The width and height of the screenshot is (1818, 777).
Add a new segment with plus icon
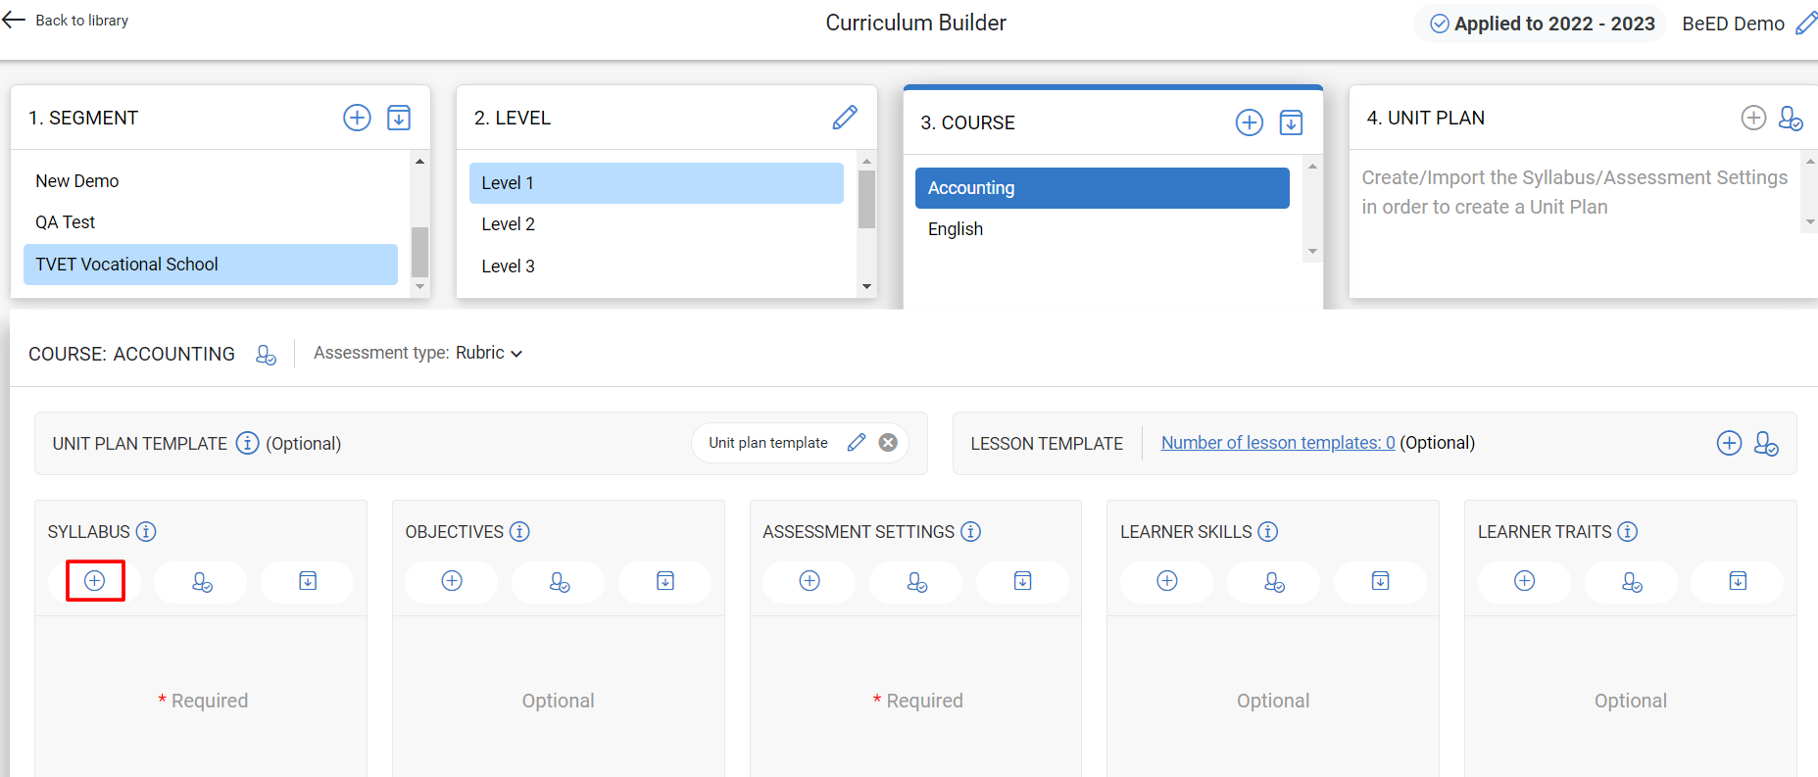pos(357,118)
